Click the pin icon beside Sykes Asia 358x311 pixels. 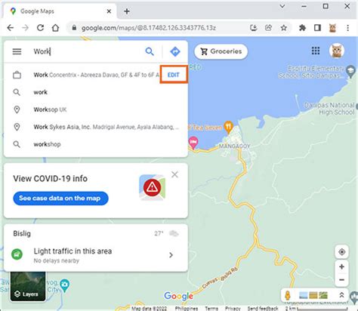pos(17,127)
